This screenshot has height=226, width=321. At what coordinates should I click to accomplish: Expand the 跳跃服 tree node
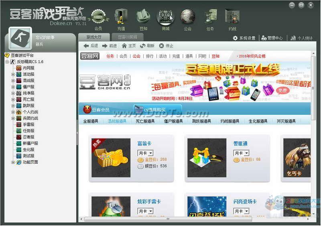(x=13, y=106)
